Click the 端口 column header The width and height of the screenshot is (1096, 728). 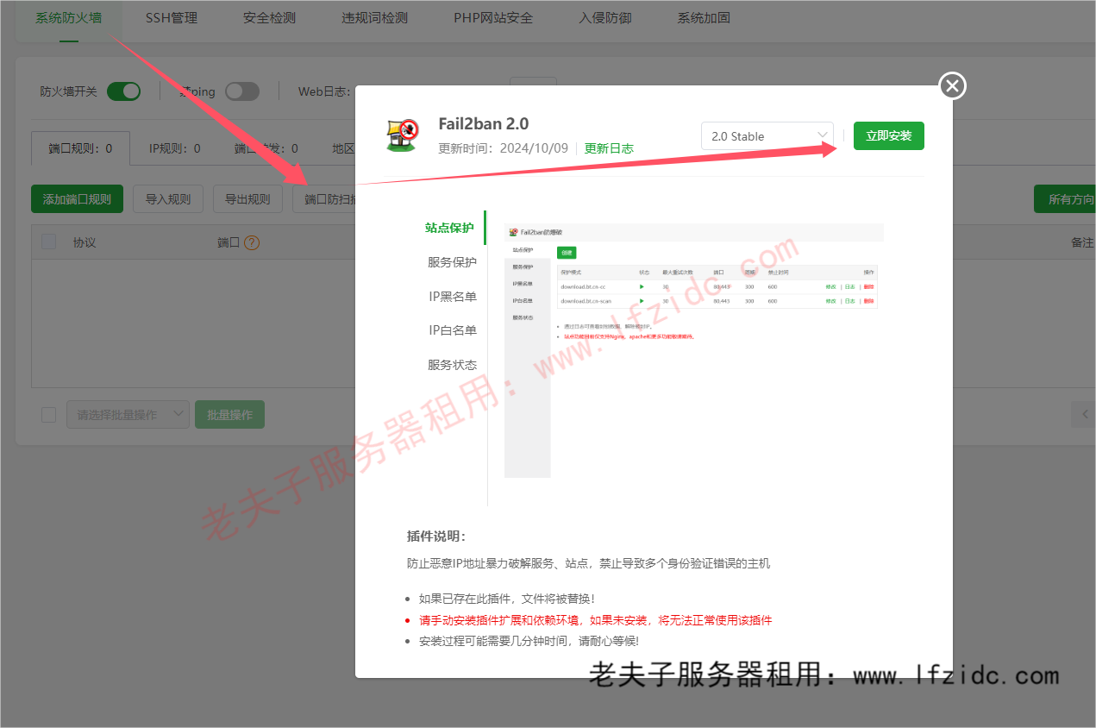229,242
